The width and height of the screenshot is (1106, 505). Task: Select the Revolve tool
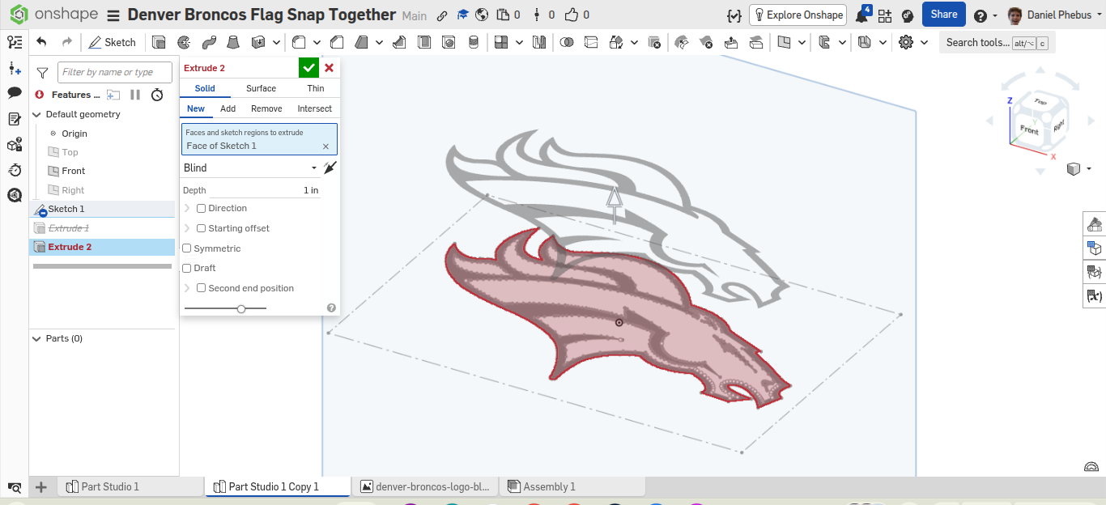click(184, 42)
